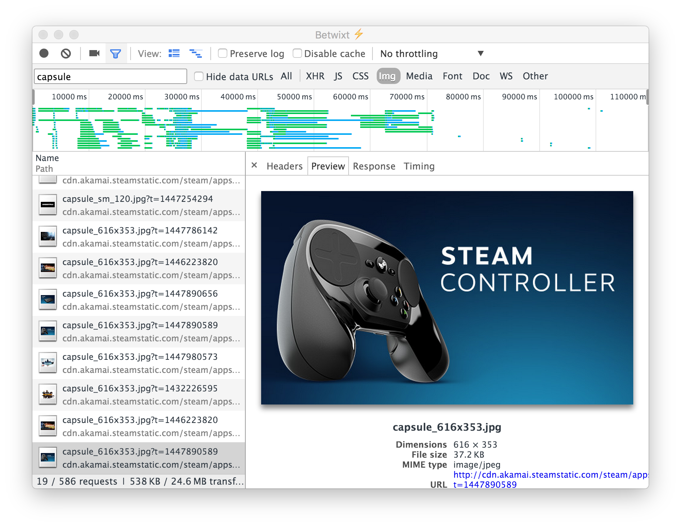Switch to the Timing tab
This screenshot has width=681, height=527.
tap(419, 166)
